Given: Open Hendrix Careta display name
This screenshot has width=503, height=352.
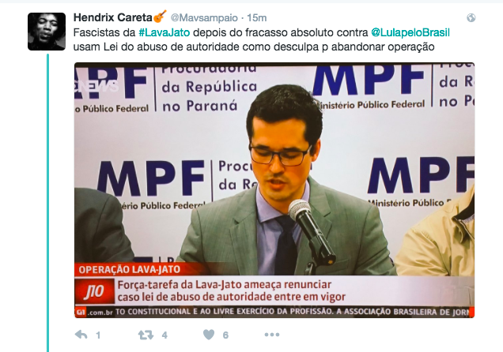Looking at the screenshot, I should (x=112, y=17).
